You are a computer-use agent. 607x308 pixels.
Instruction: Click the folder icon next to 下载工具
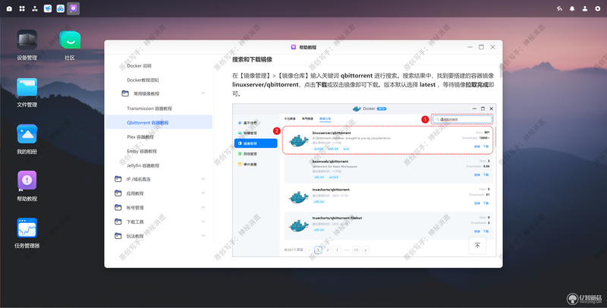[x=118, y=222]
